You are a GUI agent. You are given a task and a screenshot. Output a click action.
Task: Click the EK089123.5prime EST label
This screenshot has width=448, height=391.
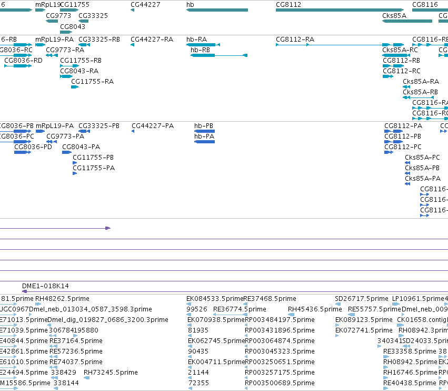pyautogui.click(x=364, y=320)
